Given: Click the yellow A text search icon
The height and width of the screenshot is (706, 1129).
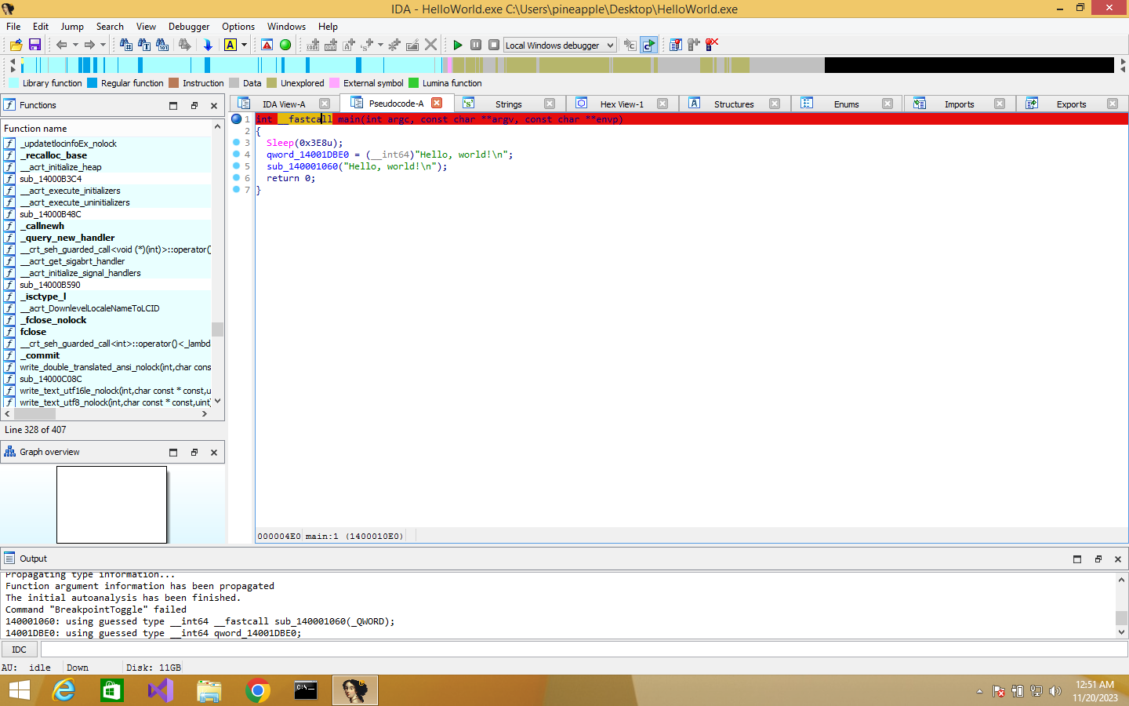Looking at the screenshot, I should tap(231, 45).
